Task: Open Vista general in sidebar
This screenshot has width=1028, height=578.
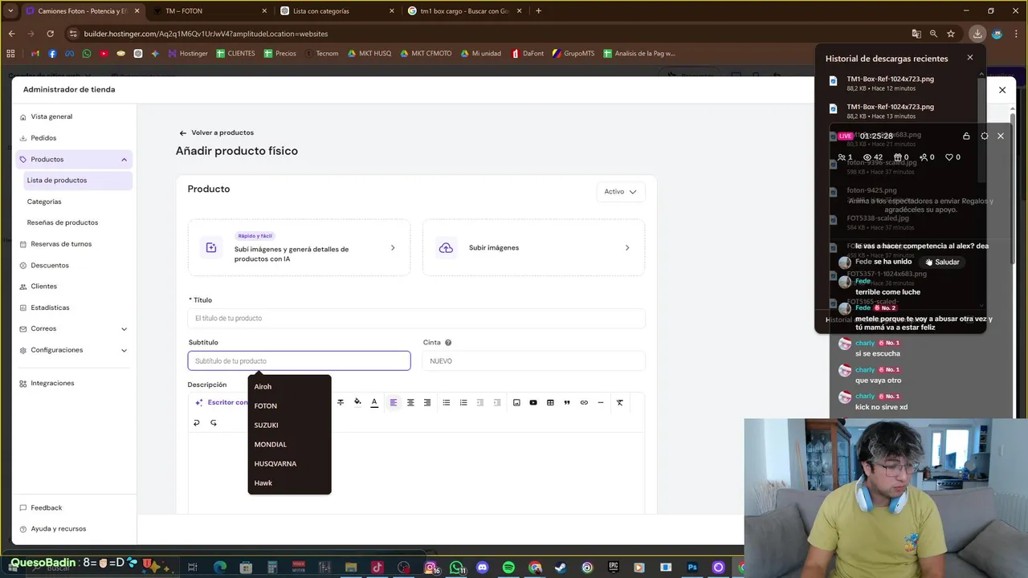Action: (x=51, y=116)
